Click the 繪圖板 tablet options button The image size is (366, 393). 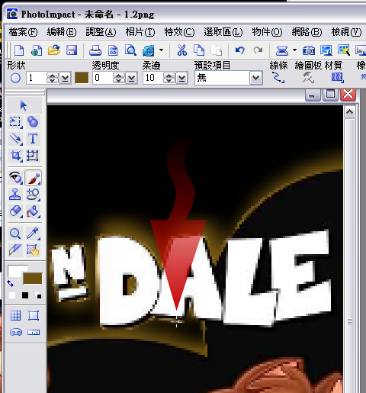pos(308,77)
